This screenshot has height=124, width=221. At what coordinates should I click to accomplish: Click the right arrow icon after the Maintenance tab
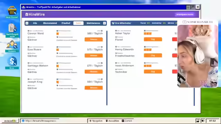pyautogui.click(x=104, y=23)
